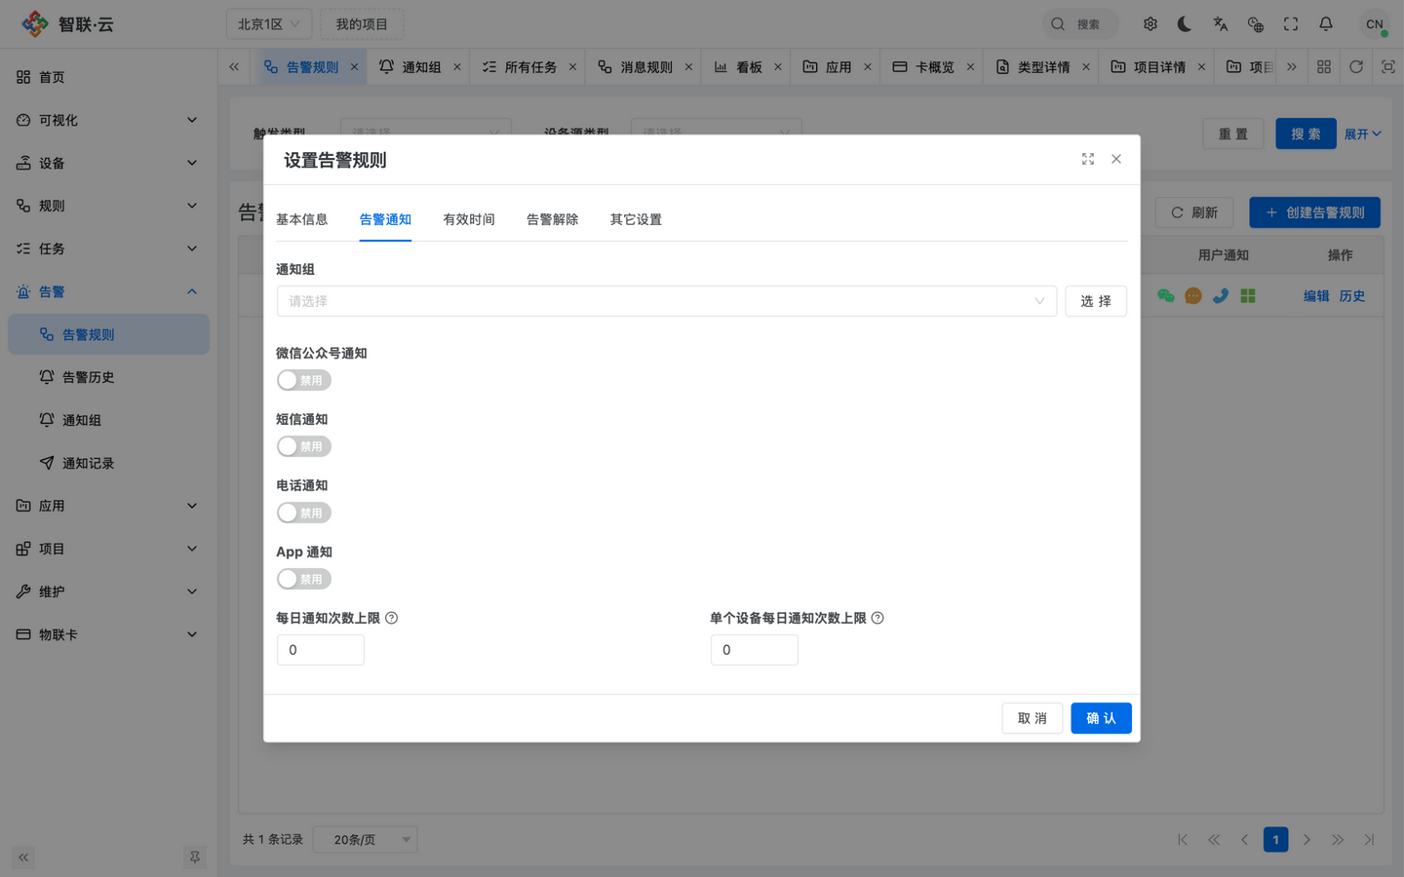Switch to the 其它设置 tab

[636, 220]
